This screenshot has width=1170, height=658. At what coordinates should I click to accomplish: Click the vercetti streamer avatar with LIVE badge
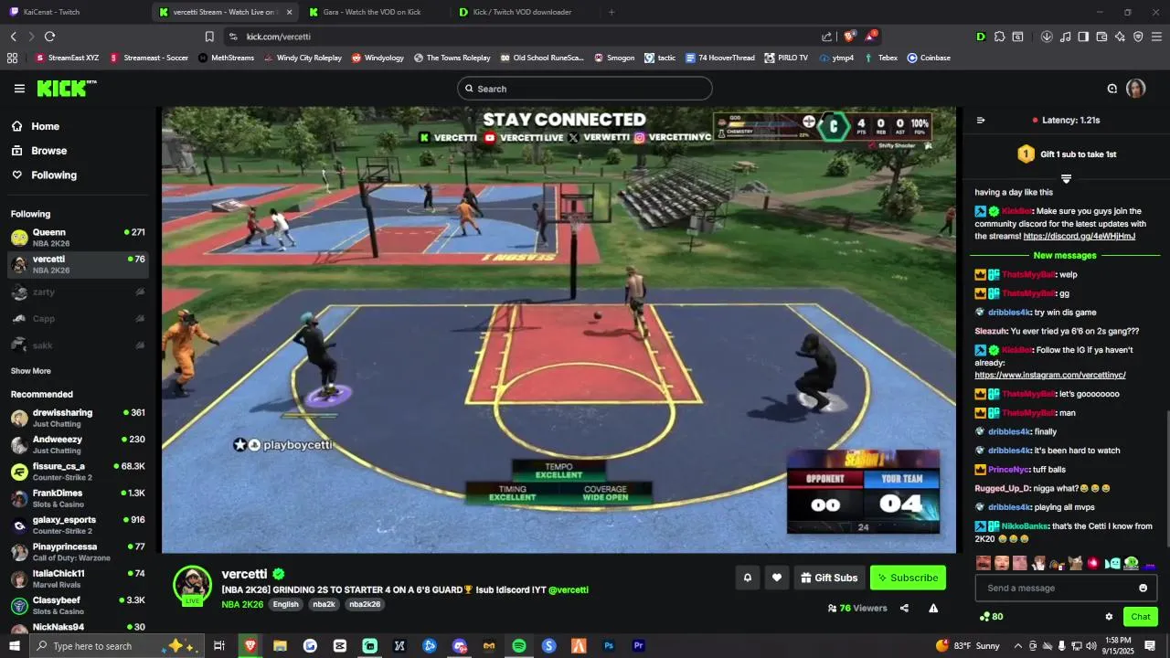tap(192, 586)
